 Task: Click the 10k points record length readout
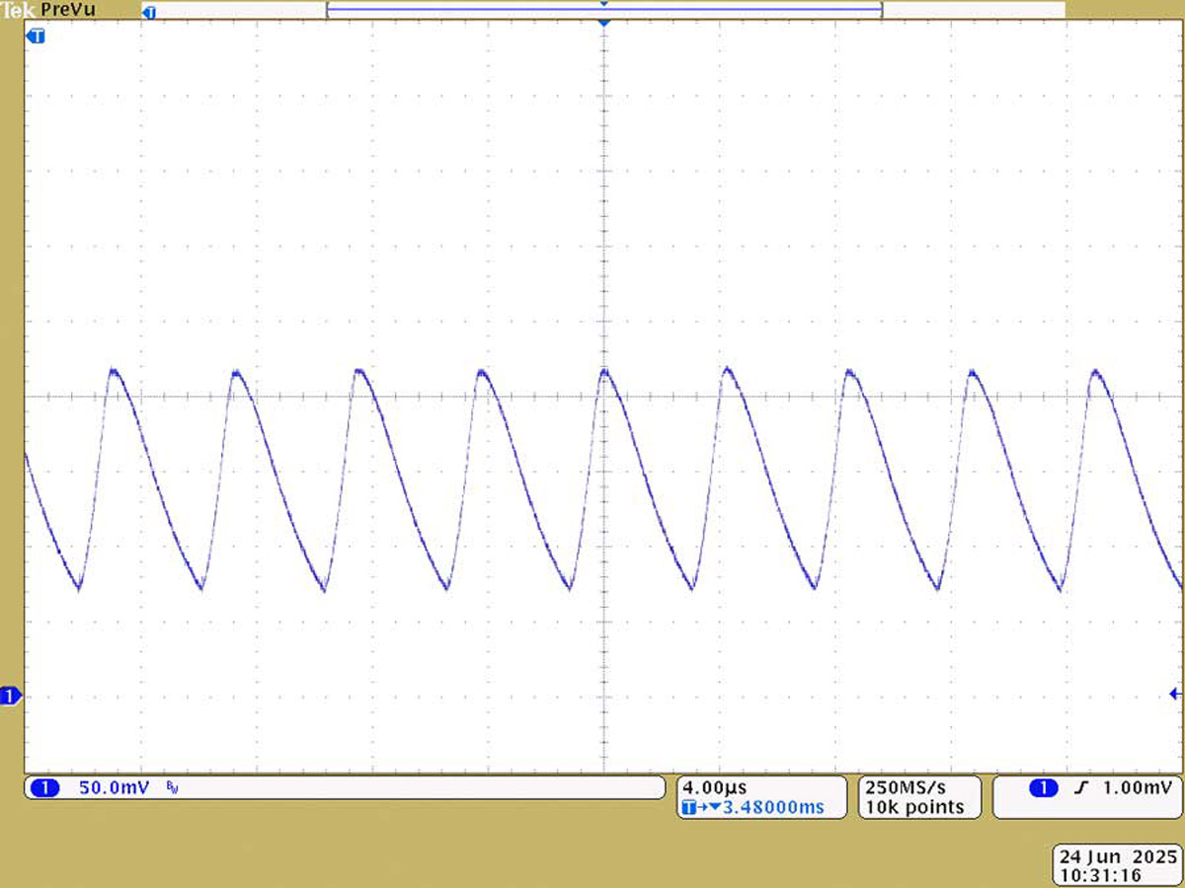point(914,807)
